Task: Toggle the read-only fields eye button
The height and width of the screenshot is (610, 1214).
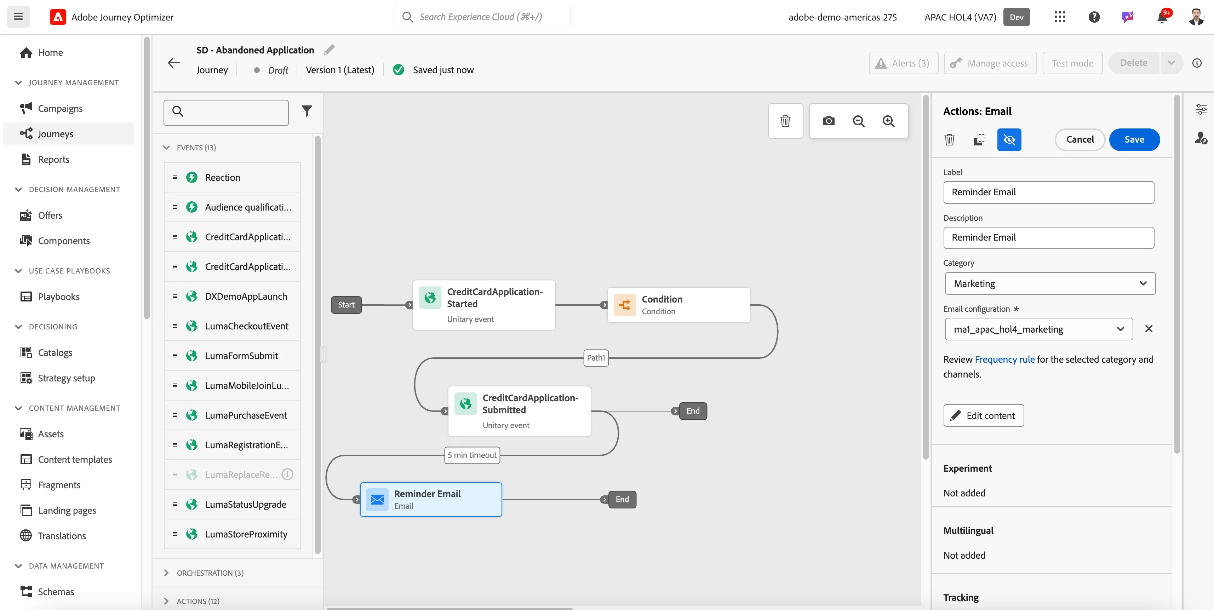Action: click(x=1009, y=139)
